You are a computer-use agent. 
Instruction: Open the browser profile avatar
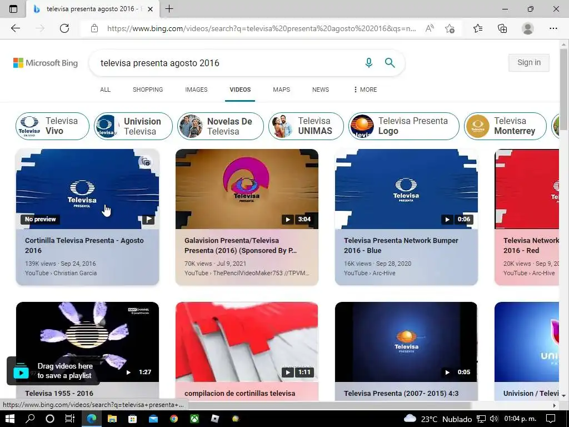(x=528, y=28)
